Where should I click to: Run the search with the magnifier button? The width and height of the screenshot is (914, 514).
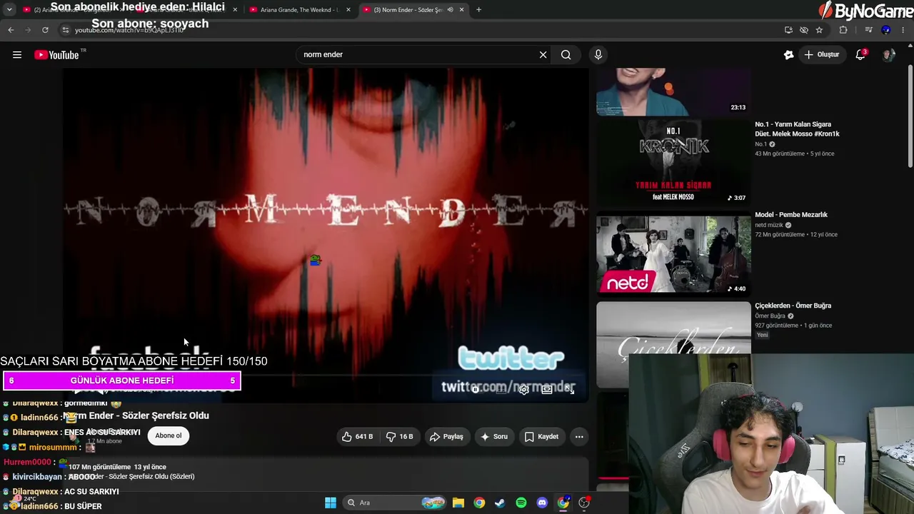566,54
